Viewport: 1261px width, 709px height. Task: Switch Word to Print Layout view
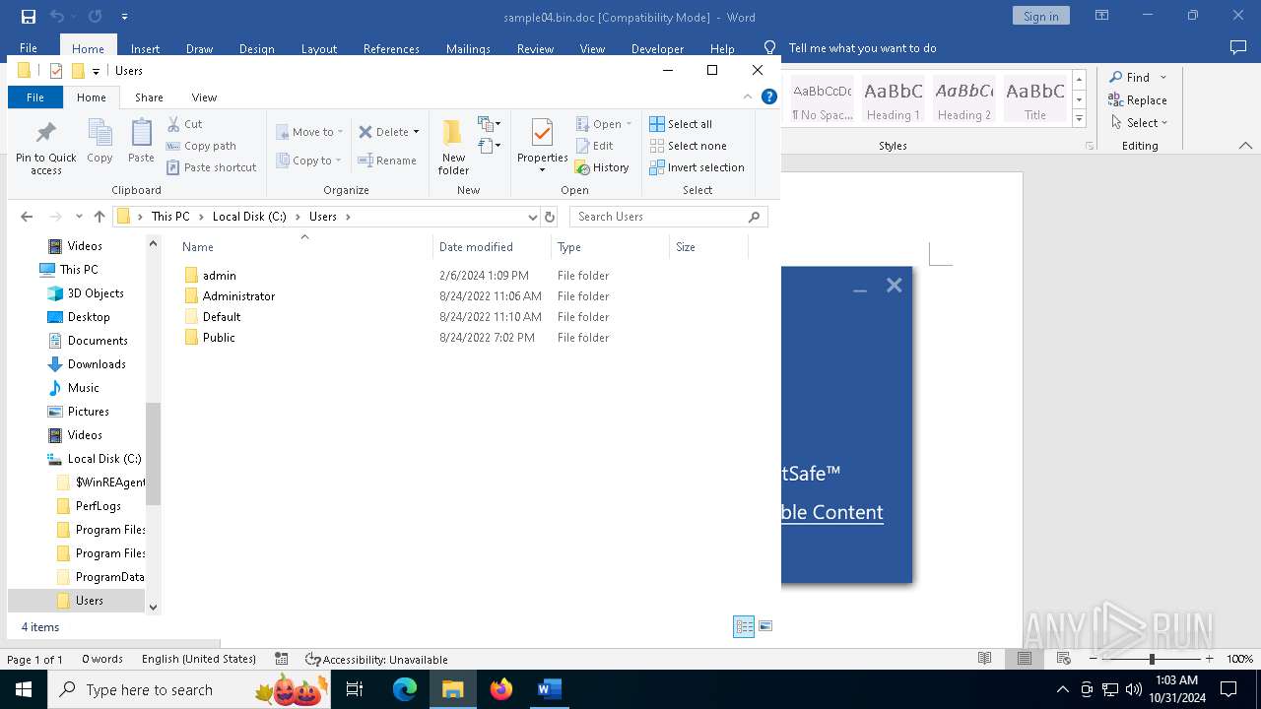[x=1024, y=659]
